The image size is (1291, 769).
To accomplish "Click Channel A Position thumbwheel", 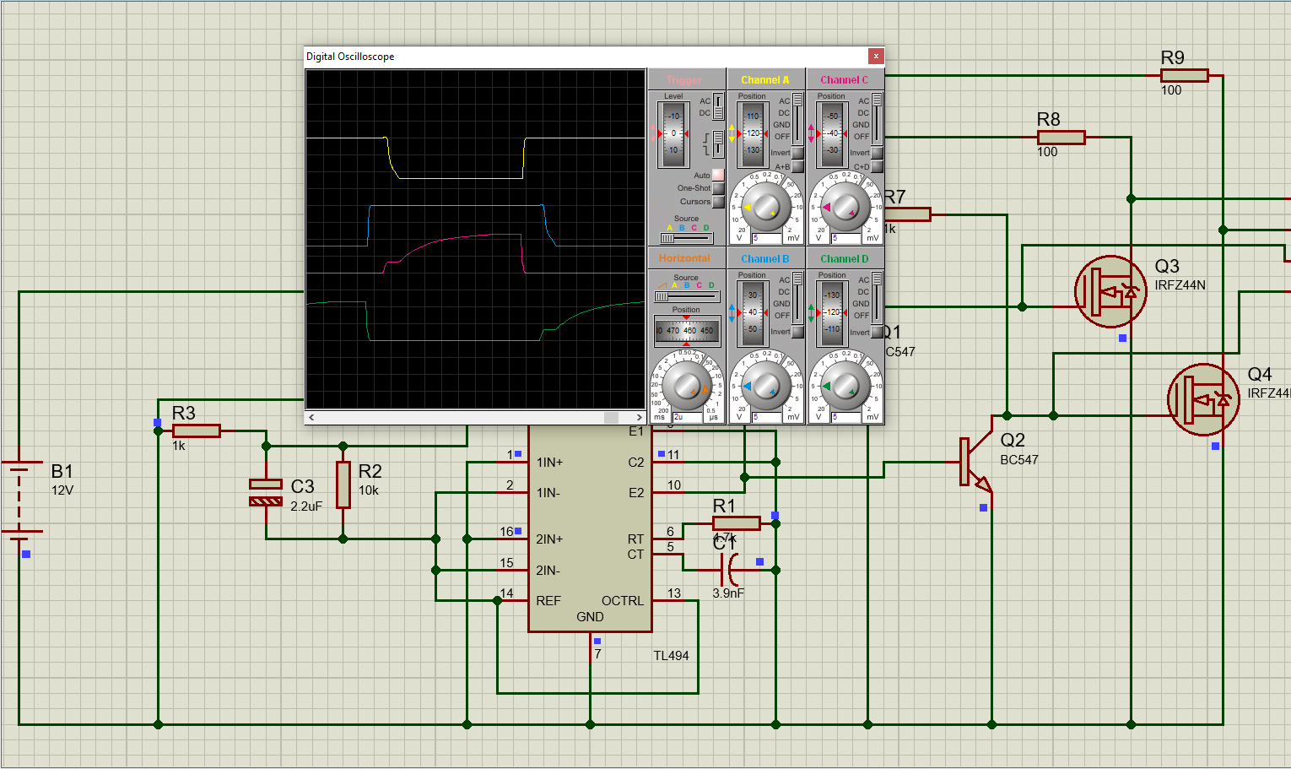I will point(753,133).
